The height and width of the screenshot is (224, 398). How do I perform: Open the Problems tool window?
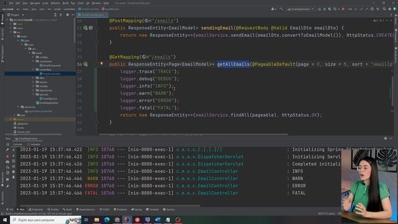coord(120,210)
